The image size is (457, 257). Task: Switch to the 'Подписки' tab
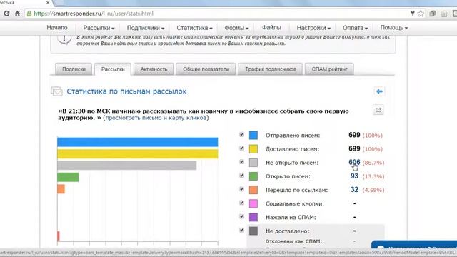point(74,69)
